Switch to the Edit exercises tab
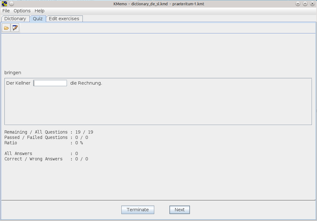The width and height of the screenshot is (317, 221). pyautogui.click(x=64, y=19)
